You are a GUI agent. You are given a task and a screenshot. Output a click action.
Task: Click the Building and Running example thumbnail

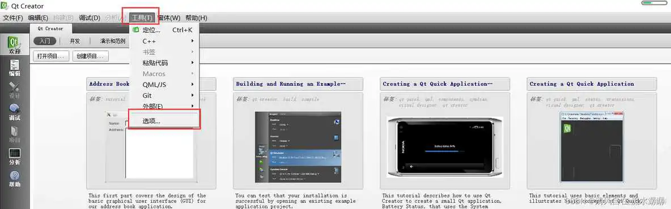(298, 147)
